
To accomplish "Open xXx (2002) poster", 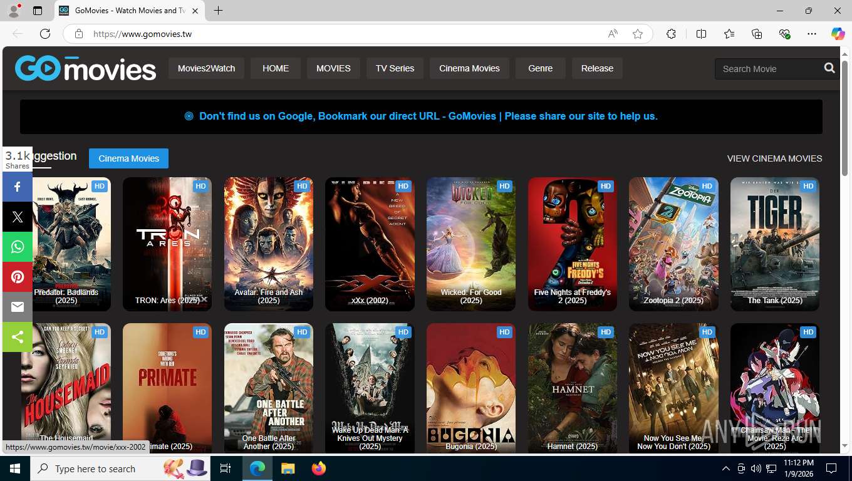I will click(x=370, y=244).
